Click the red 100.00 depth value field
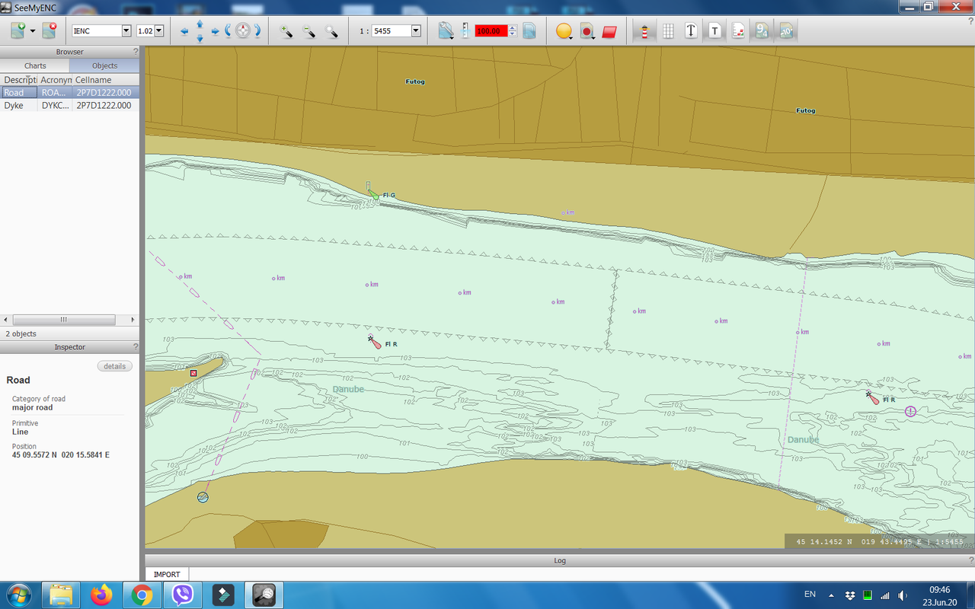This screenshot has width=975, height=609. tap(491, 31)
